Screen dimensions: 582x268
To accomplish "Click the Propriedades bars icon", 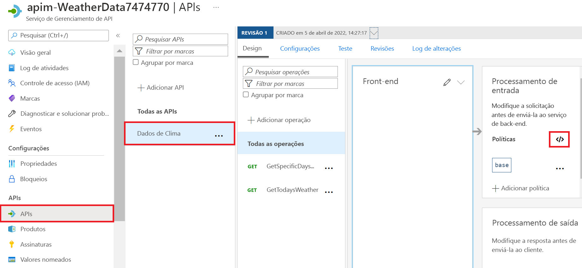I will [x=12, y=164].
